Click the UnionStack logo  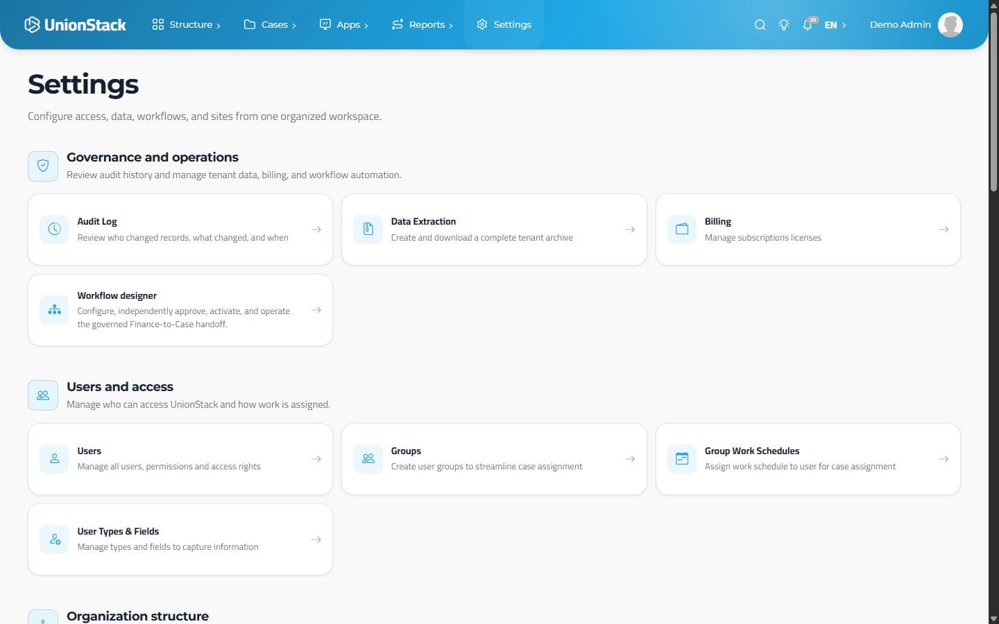[75, 25]
